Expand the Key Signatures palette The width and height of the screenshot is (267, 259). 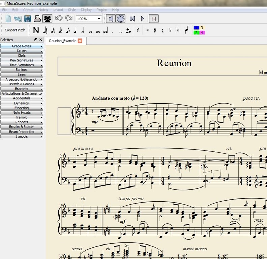coord(22,60)
